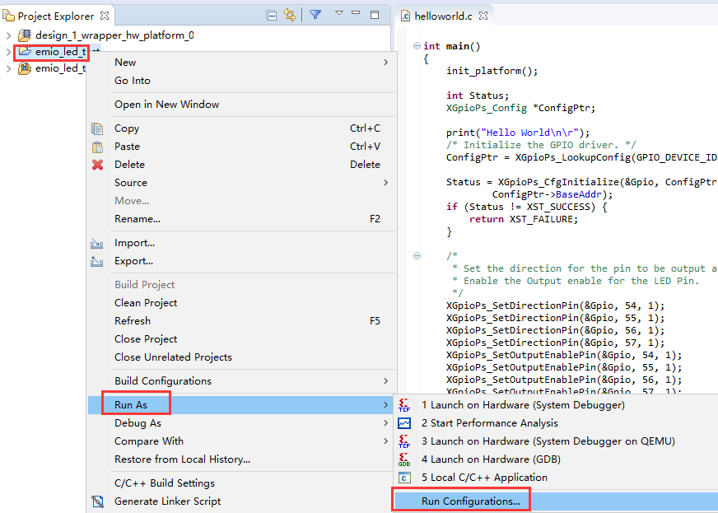
Task: Click Collapse All icon in Project Explorer
Action: [x=272, y=15]
